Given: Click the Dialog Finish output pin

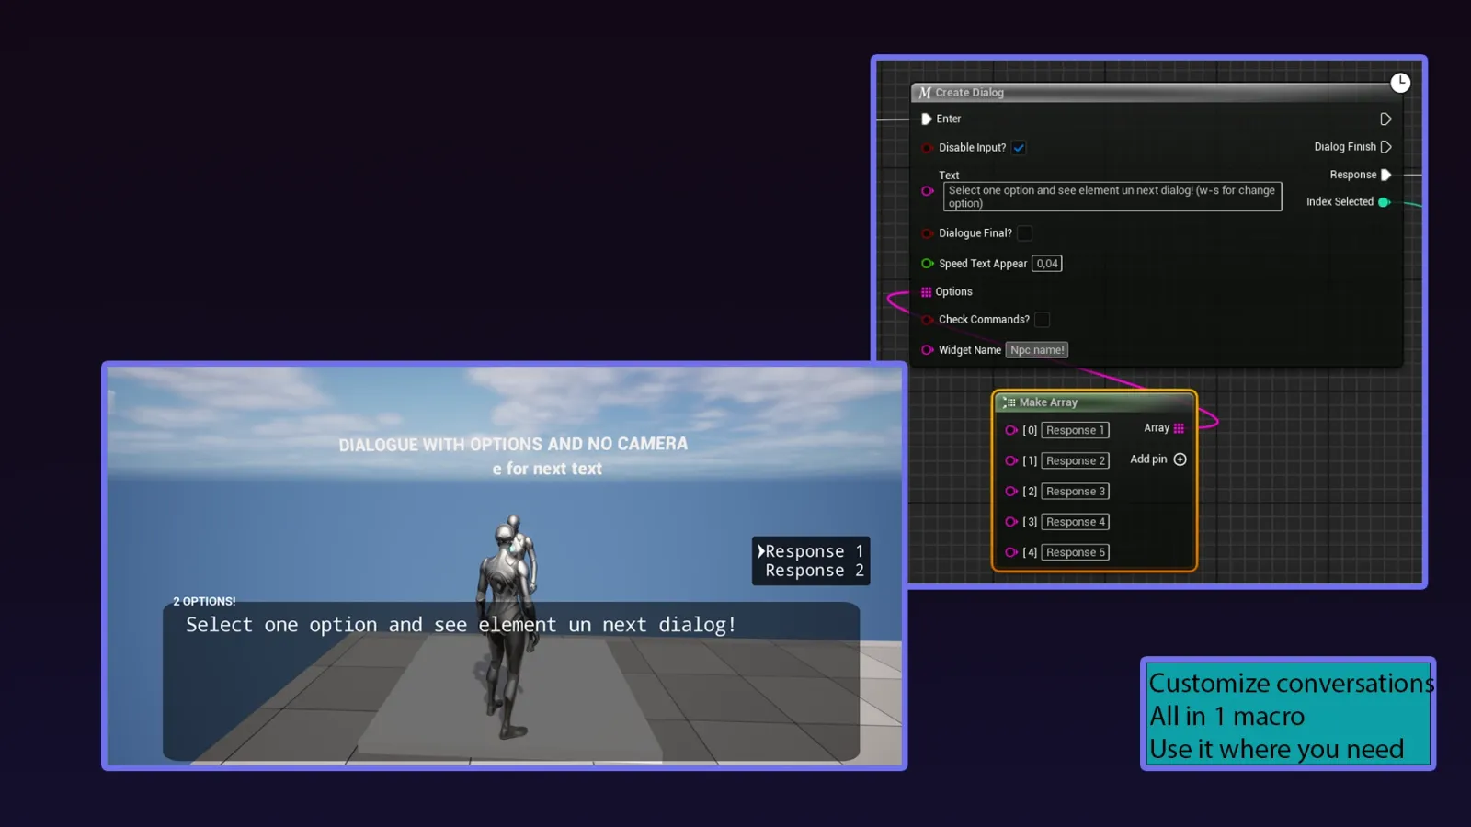Looking at the screenshot, I should click(1386, 146).
